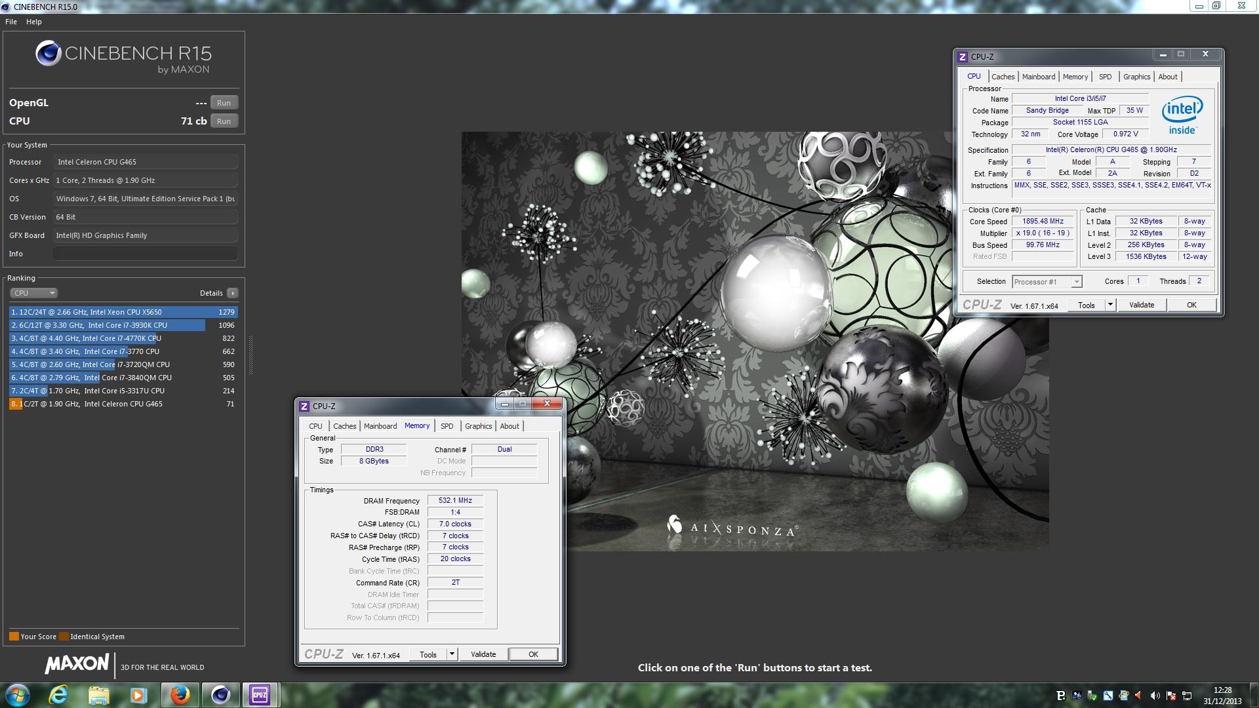The image size is (1259, 708).
Task: Click Validate in the Memory CPU-Z window
Action: [x=483, y=654]
